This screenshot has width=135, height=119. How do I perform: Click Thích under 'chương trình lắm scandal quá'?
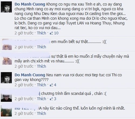(x=42, y=99)
